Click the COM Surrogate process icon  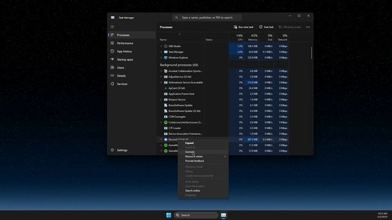[x=165, y=117]
